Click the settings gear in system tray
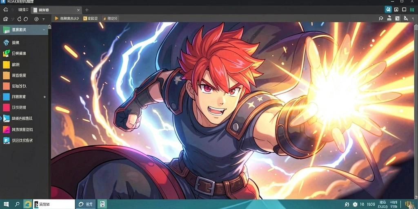Viewport: 418px width, 209px height. [x=355, y=205]
